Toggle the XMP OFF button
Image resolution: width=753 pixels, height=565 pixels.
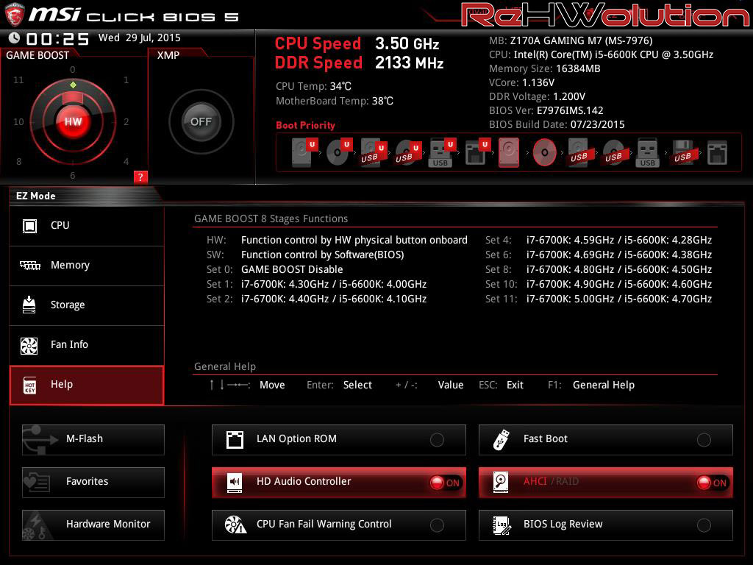(x=201, y=121)
